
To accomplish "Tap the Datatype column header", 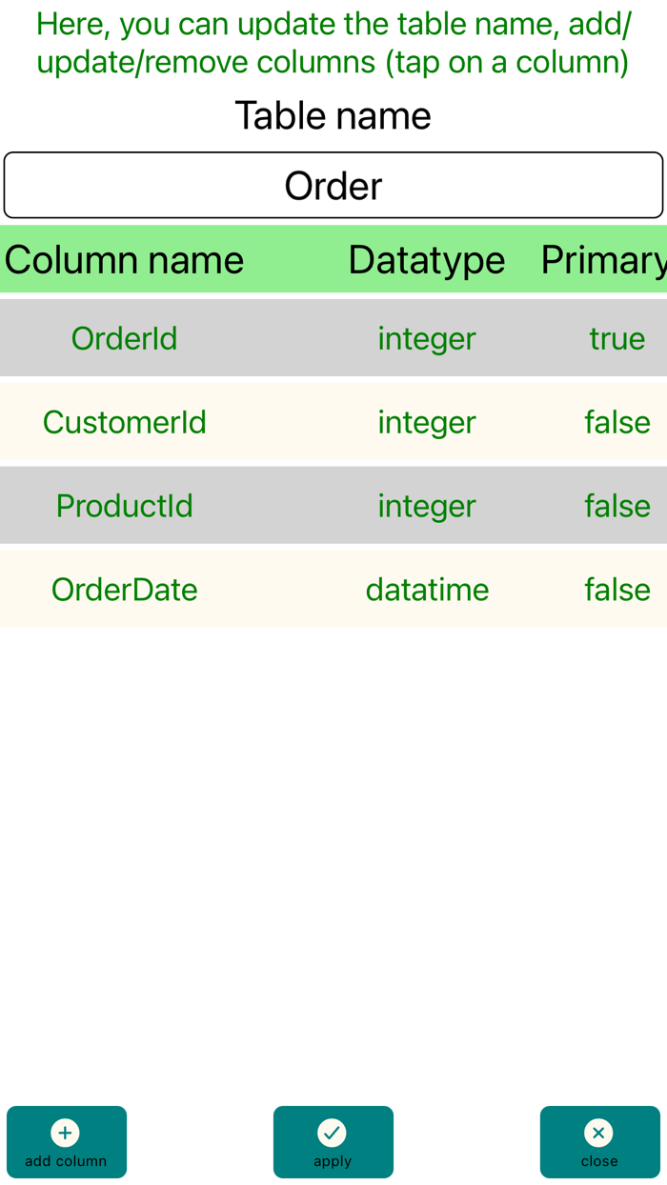I will click(426, 259).
